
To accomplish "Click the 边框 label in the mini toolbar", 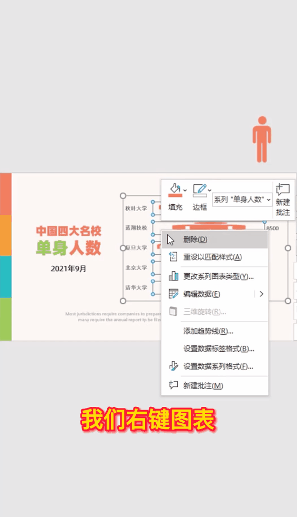I will click(x=200, y=207).
